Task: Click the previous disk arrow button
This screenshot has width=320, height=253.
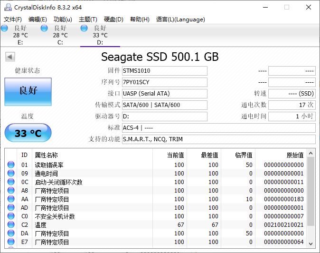Action: [10, 57]
